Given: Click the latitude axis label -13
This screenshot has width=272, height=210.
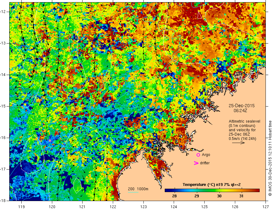Looking at the screenshot, I should (3, 43).
